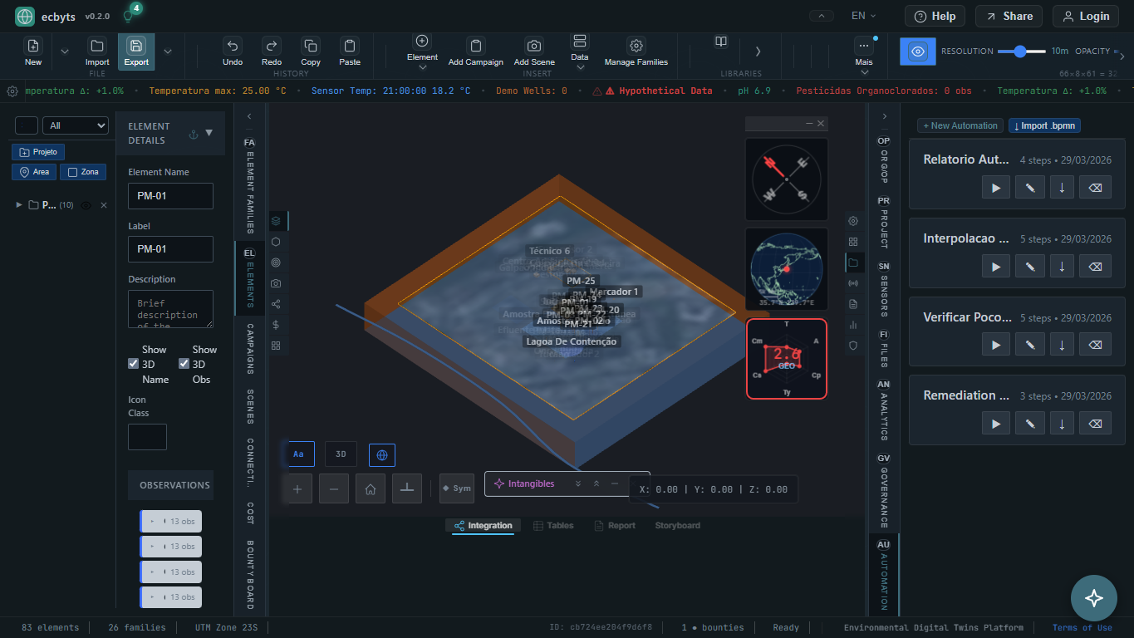Click the anchor icon in Element Details

point(194,134)
